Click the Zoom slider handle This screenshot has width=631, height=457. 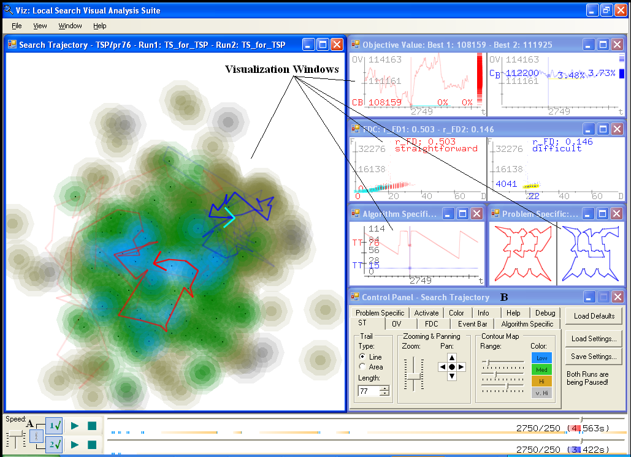(414, 377)
